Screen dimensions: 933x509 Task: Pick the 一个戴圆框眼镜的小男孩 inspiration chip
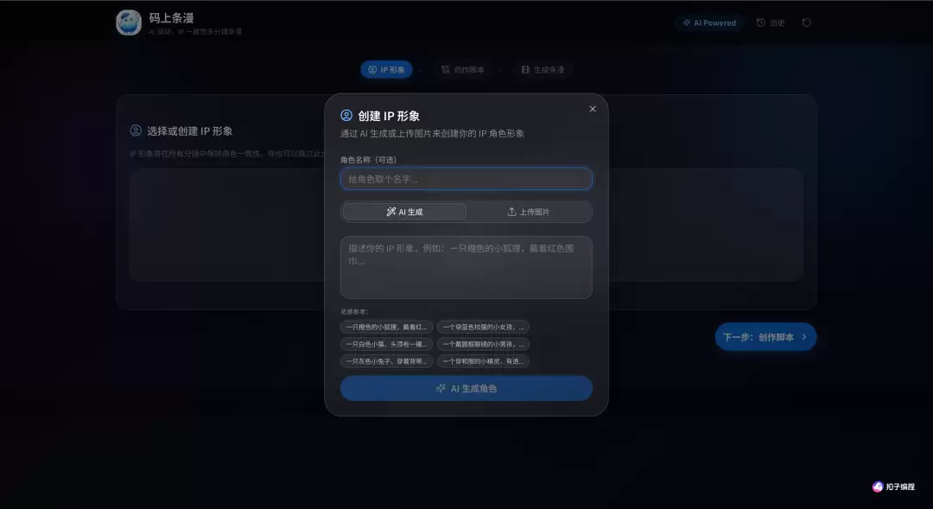click(x=483, y=344)
